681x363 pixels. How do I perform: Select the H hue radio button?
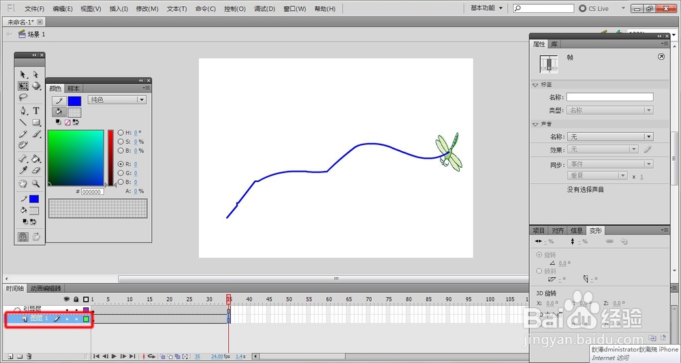121,133
